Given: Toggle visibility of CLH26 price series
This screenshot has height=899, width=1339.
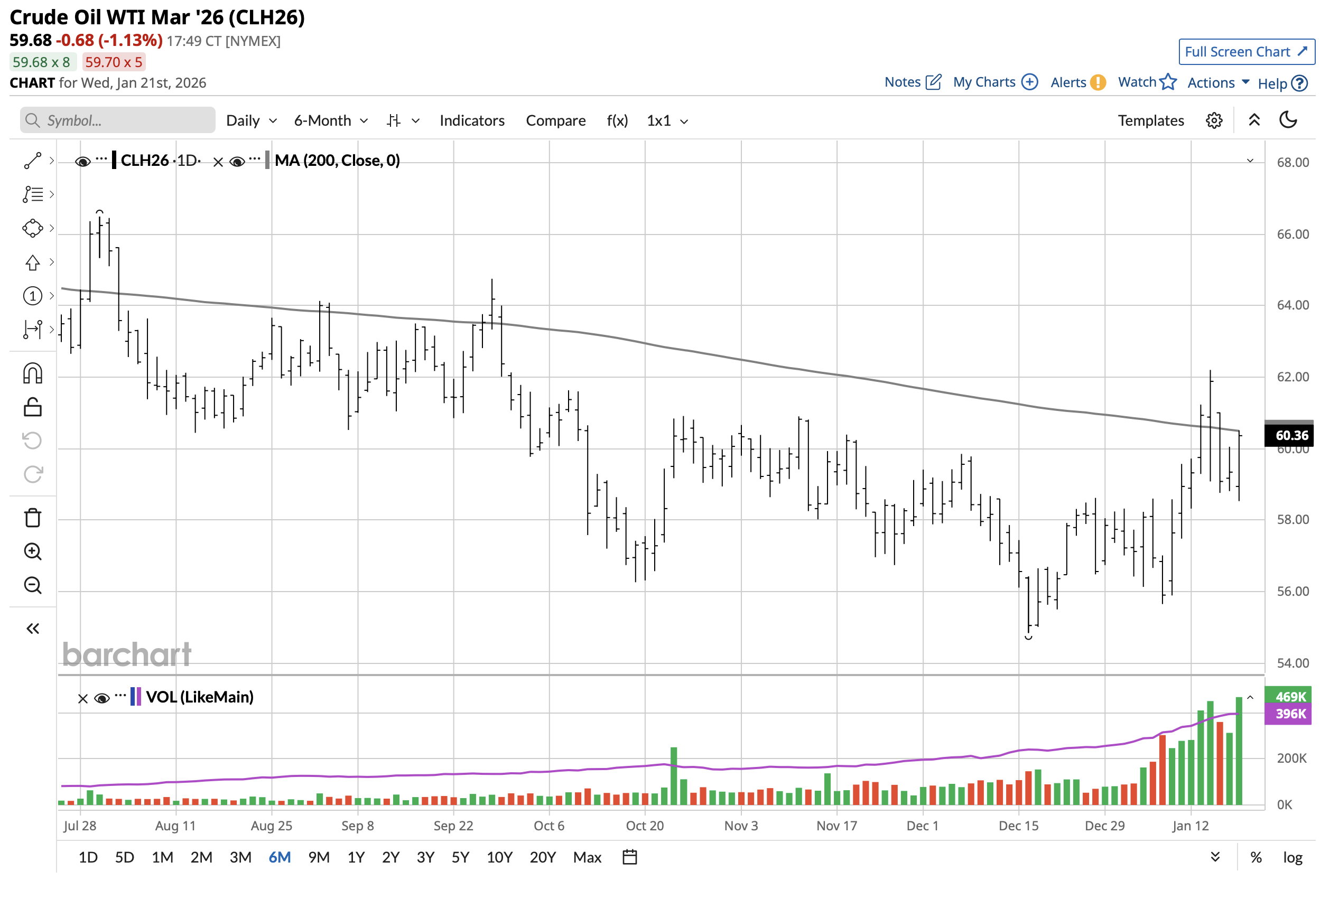Looking at the screenshot, I should (82, 162).
